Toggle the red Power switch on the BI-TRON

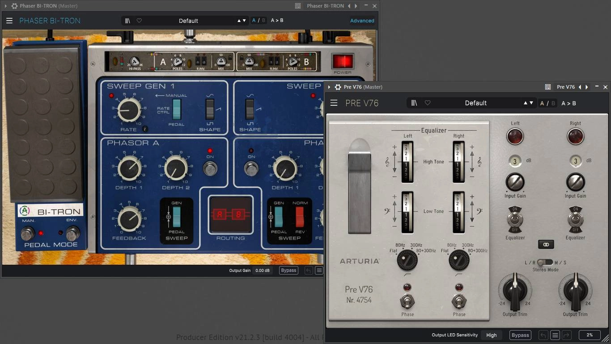tap(342, 62)
